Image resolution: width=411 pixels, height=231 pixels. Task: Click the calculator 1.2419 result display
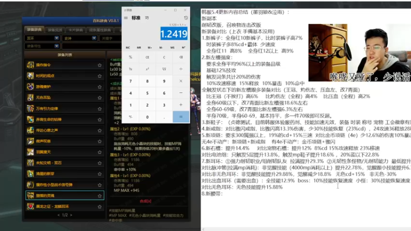pyautogui.click(x=174, y=34)
